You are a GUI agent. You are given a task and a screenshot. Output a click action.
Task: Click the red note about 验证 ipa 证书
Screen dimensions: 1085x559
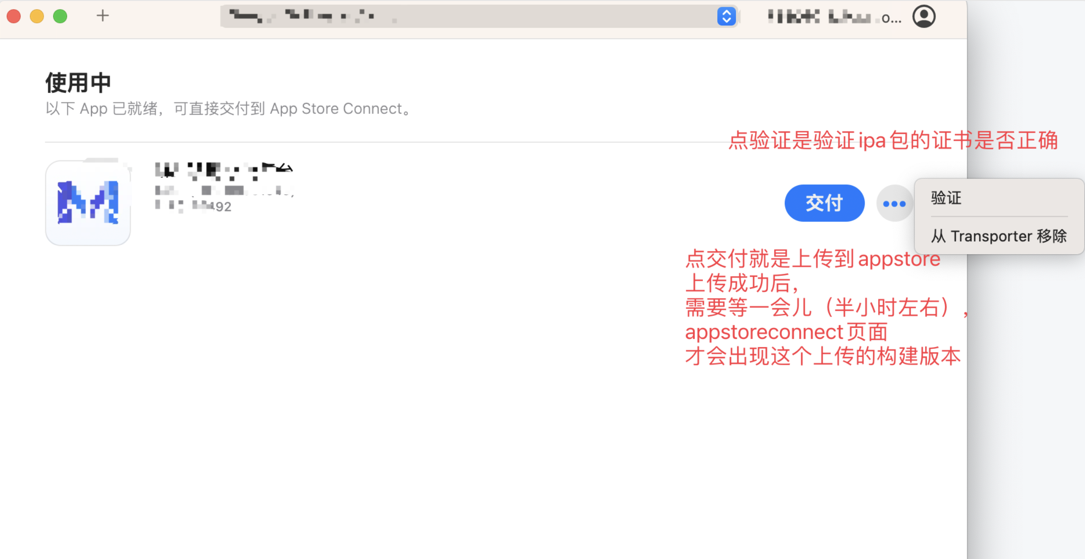[893, 141]
